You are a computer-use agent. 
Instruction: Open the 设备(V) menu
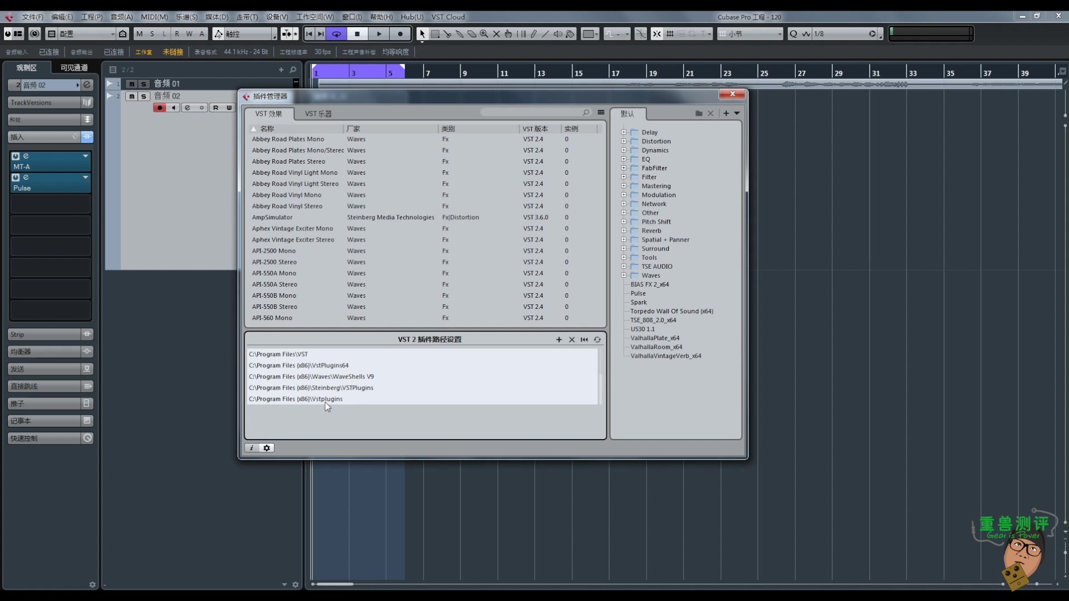click(x=277, y=17)
